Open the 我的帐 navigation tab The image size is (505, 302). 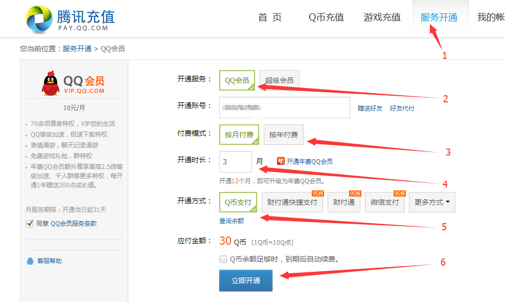tap(491, 17)
